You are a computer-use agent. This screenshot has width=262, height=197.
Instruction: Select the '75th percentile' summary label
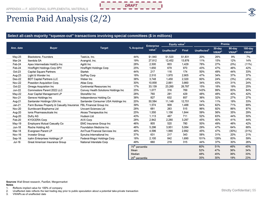[139, 147]
